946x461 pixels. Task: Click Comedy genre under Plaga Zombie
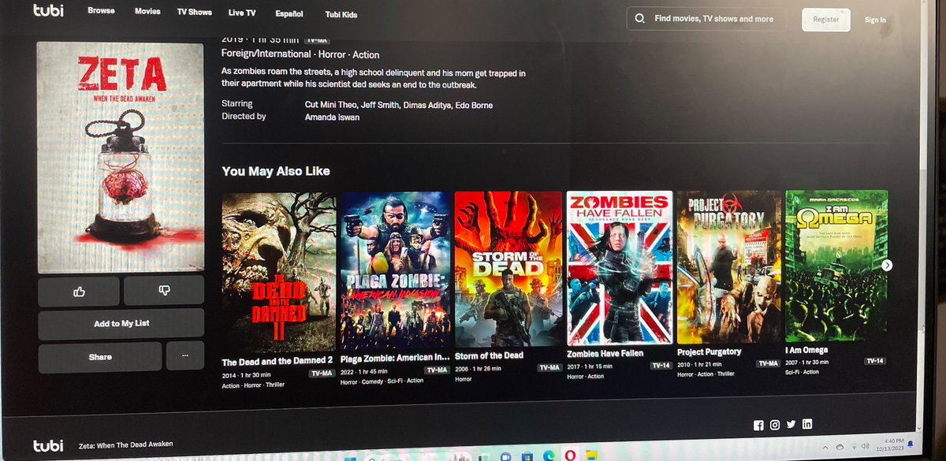(372, 381)
